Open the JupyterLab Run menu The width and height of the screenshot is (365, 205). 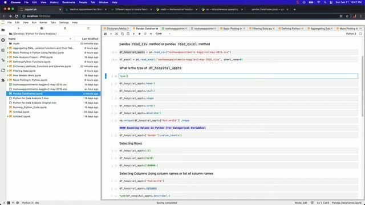click(34, 23)
